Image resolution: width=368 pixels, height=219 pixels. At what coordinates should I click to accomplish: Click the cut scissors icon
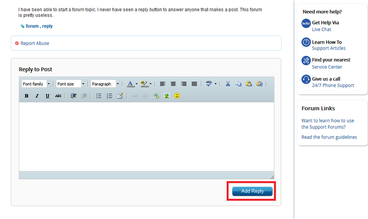[228, 84]
